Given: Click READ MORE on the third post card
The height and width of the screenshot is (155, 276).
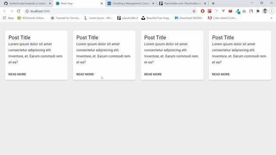Looking at the screenshot, I should tap(153, 74).
